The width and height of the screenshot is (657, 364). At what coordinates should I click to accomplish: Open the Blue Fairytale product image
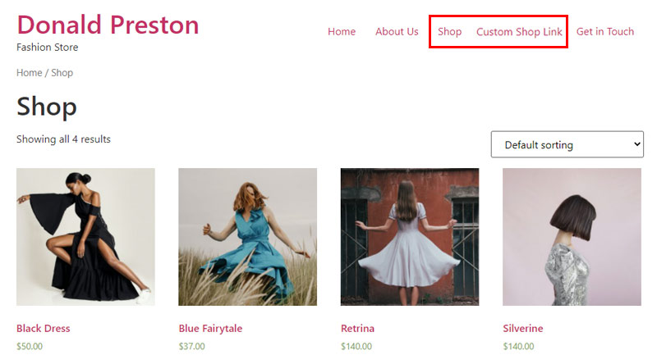coord(248,237)
